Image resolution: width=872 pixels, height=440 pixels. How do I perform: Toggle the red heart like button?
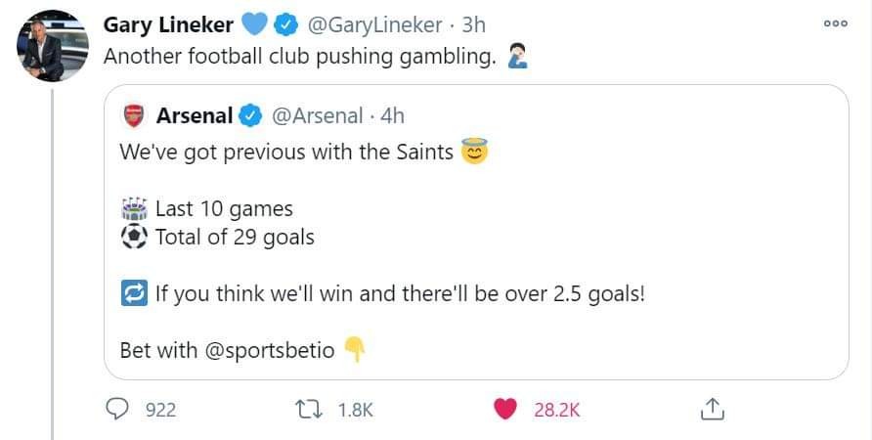(505, 410)
